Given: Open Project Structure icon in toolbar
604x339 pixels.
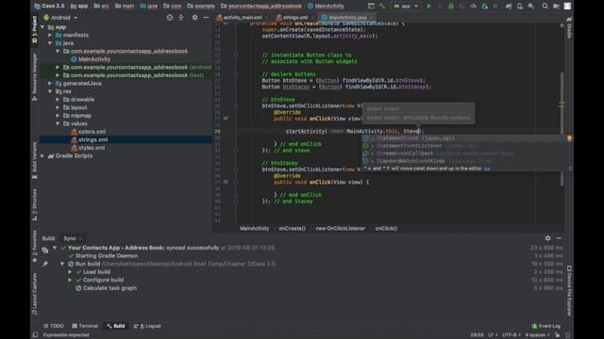Looking at the screenshot, I should (x=556, y=6).
